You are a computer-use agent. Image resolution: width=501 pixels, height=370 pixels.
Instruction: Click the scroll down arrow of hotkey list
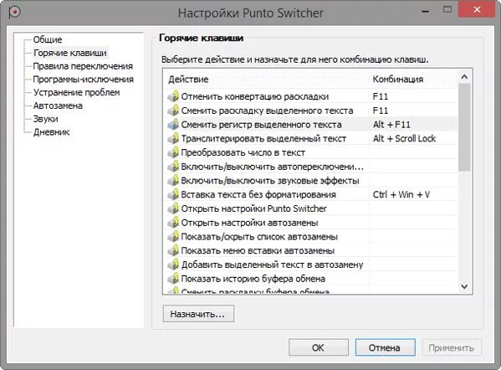pyautogui.click(x=464, y=286)
